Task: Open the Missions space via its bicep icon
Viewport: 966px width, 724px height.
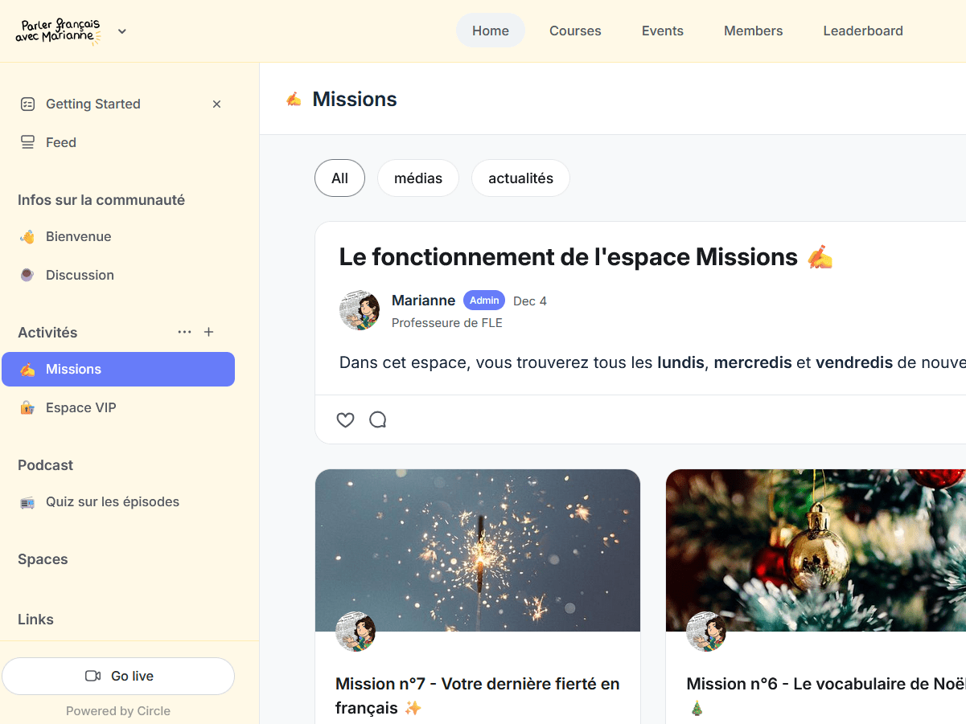Action: (x=28, y=369)
